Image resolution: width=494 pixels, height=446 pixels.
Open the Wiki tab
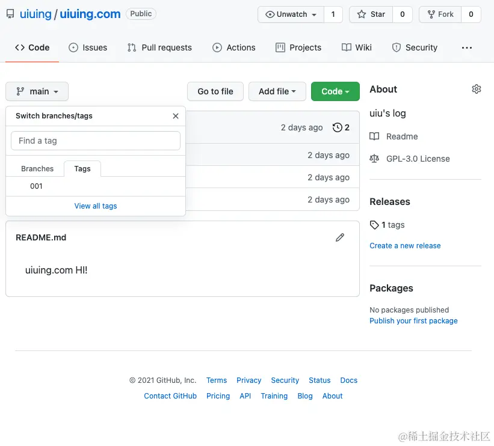pos(357,47)
